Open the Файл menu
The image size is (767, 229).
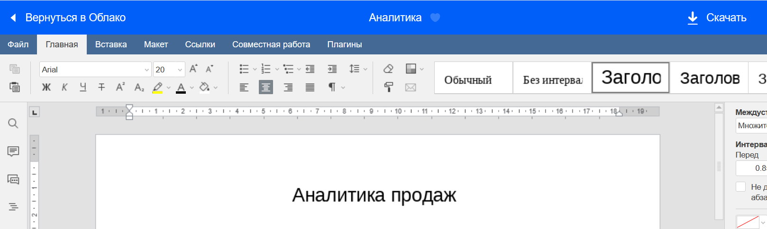[18, 44]
